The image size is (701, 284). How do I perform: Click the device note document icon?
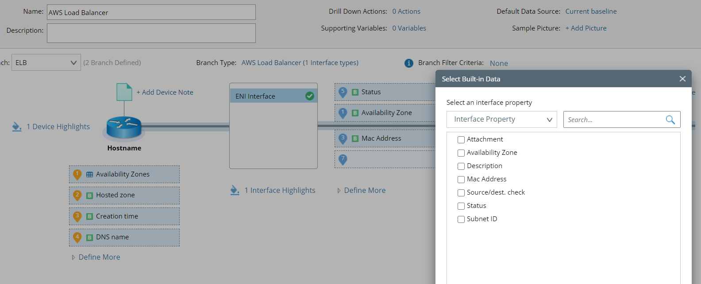tap(124, 92)
